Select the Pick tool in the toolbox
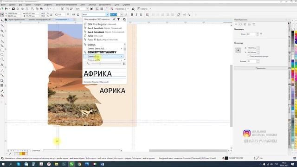 coord(2,20)
